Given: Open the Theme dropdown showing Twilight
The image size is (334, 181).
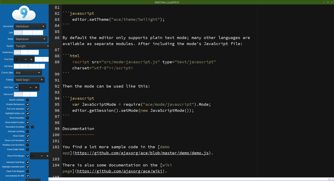Looking at the screenshot, I should 32,46.
